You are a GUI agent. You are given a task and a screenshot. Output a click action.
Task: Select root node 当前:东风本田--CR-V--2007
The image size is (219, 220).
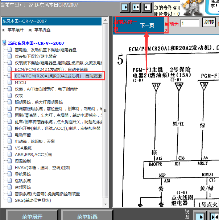coord(36,43)
